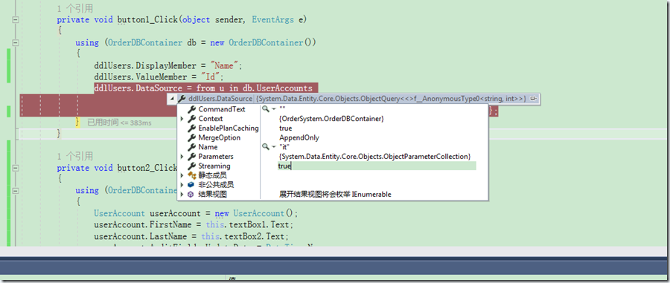Click the wrench icon beside MergeOption
The height and width of the screenshot is (283, 670).
click(x=191, y=137)
